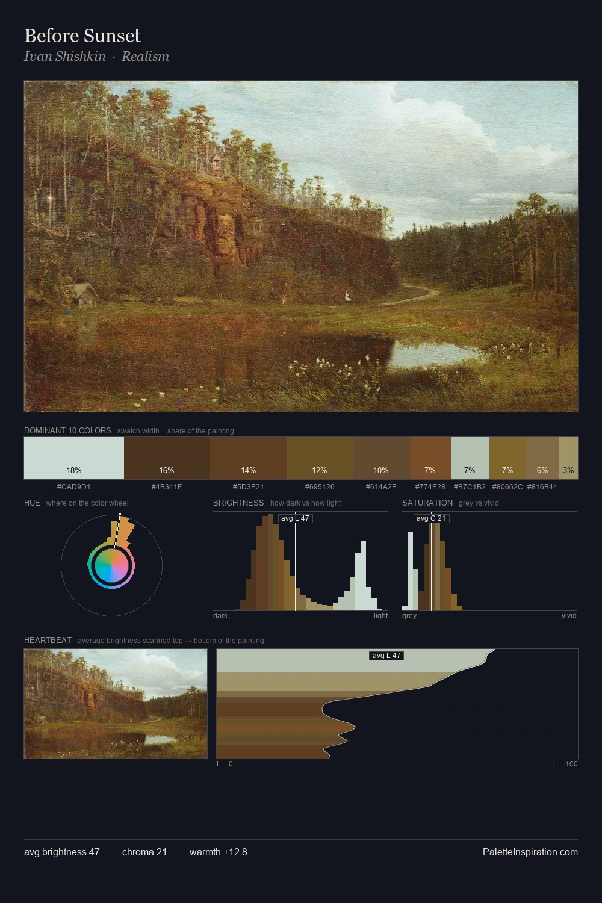
Task: Click the small painting thumbnail under Heartbeat
Action: pyautogui.click(x=116, y=704)
